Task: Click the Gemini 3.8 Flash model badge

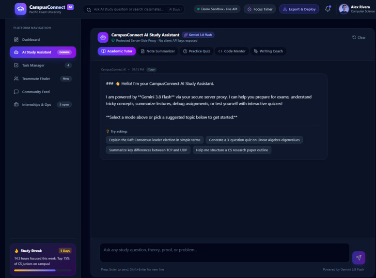Action: (x=198, y=35)
